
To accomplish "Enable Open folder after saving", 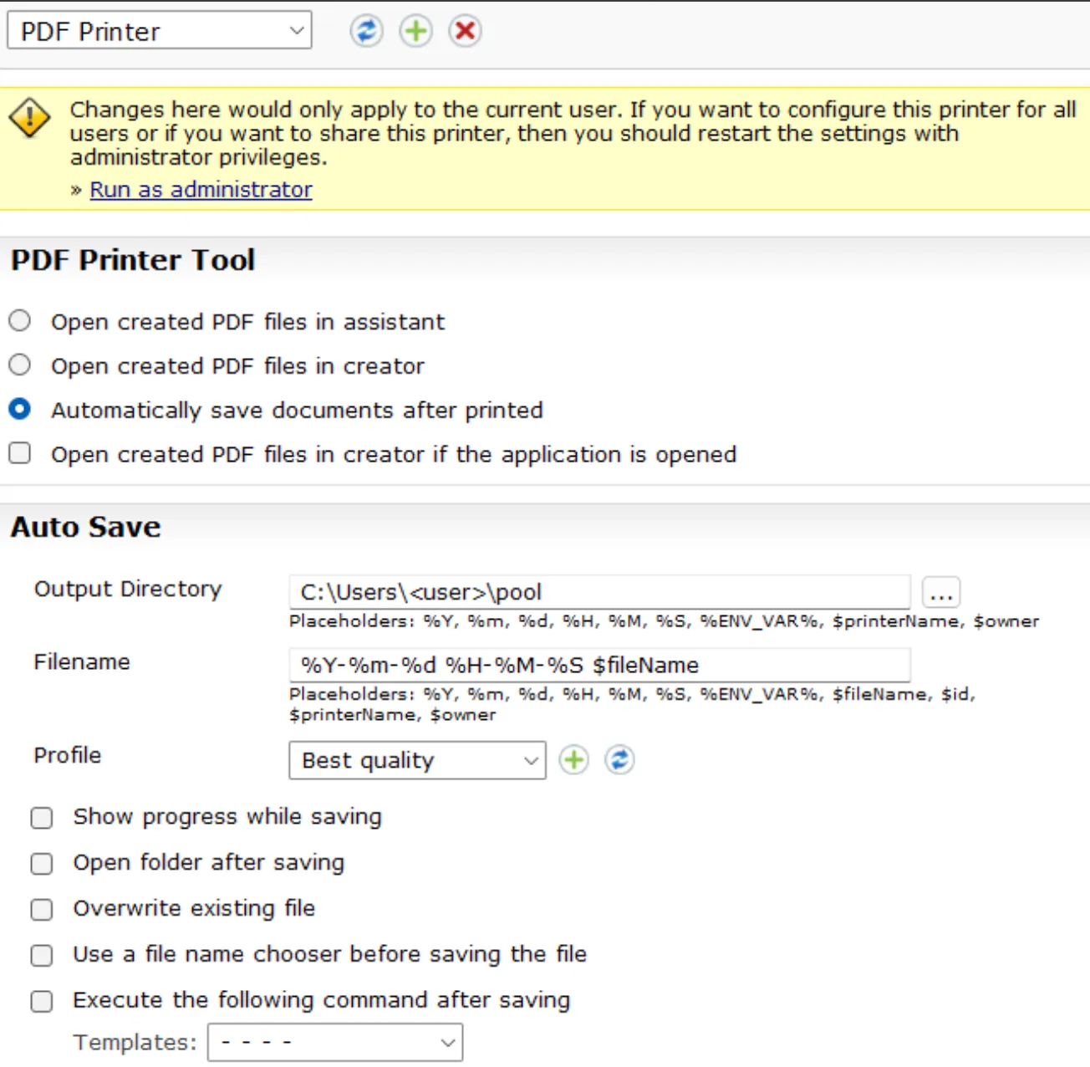I will (42, 863).
